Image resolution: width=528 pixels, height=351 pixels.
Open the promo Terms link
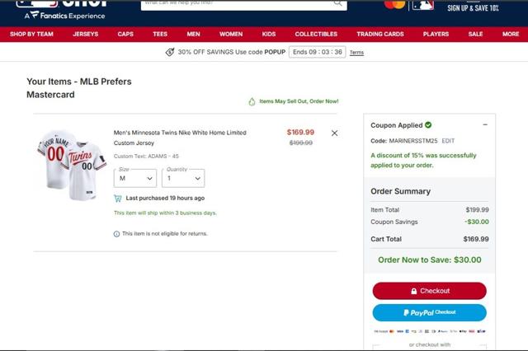tap(356, 53)
